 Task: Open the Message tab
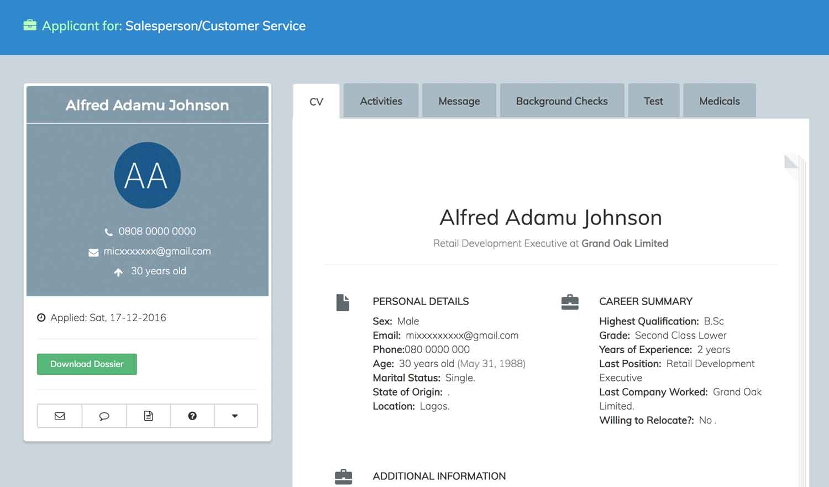(x=459, y=101)
